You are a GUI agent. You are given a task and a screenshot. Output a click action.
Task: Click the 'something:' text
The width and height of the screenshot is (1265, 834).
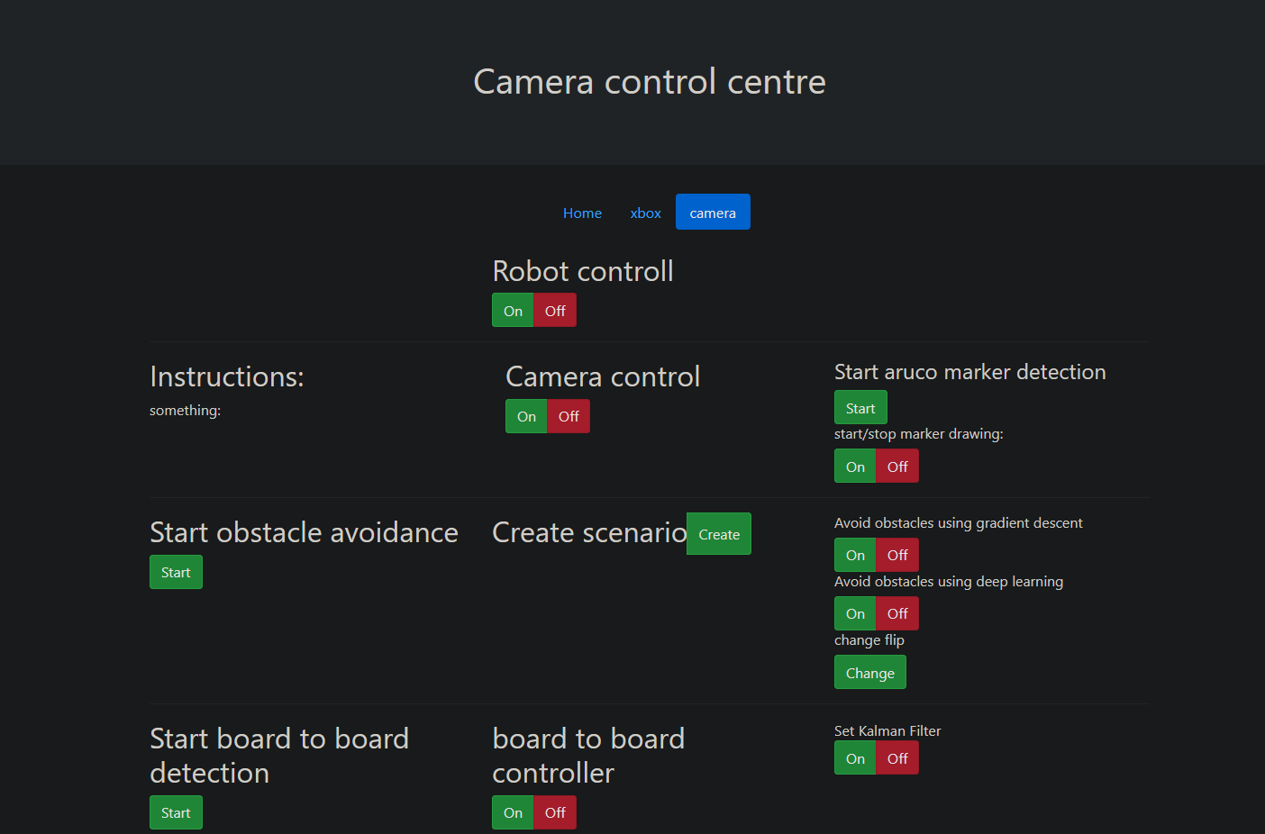pyautogui.click(x=185, y=411)
